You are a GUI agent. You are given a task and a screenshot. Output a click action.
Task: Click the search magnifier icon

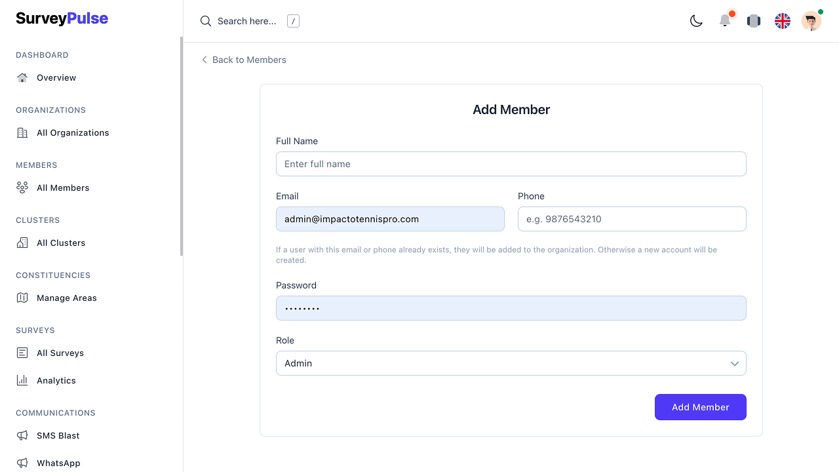(206, 21)
